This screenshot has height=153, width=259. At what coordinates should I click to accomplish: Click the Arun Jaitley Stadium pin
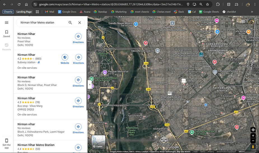point(91,79)
